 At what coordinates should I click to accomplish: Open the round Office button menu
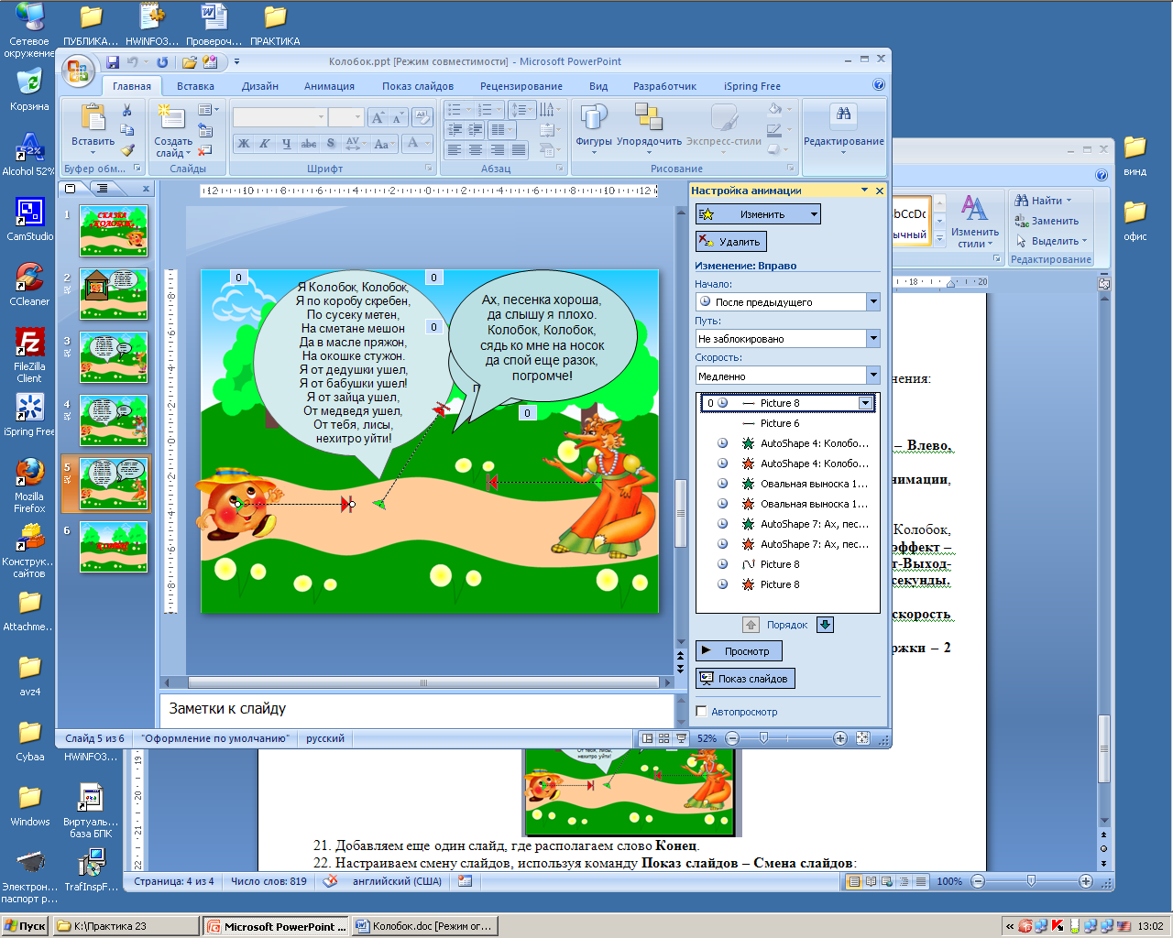coord(78,71)
